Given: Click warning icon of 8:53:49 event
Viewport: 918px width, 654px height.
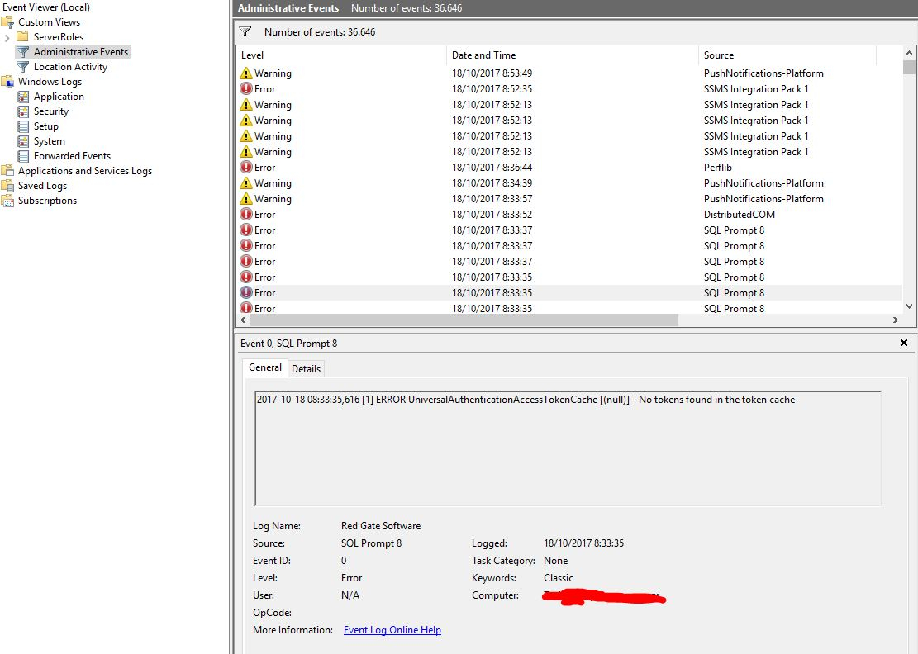Looking at the screenshot, I should 246,73.
